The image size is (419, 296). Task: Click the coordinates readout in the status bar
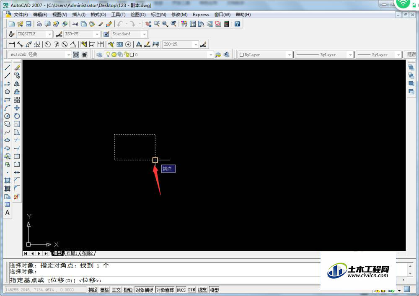coord(45,290)
